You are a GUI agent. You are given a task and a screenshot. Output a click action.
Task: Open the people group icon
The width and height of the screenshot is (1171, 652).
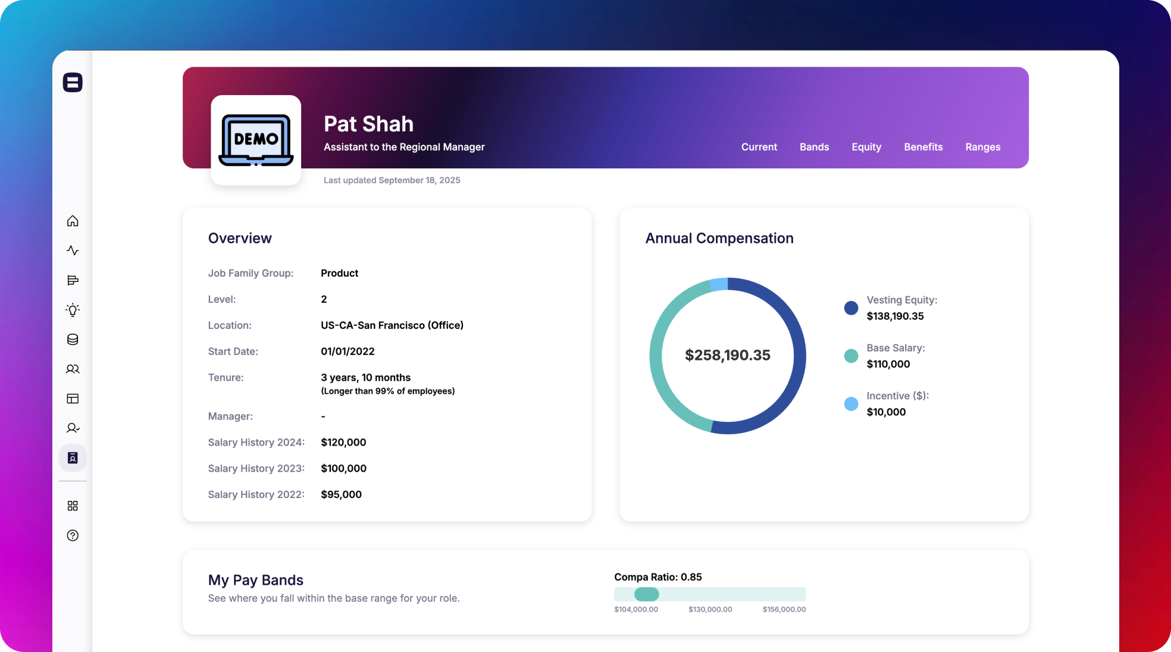pos(73,369)
